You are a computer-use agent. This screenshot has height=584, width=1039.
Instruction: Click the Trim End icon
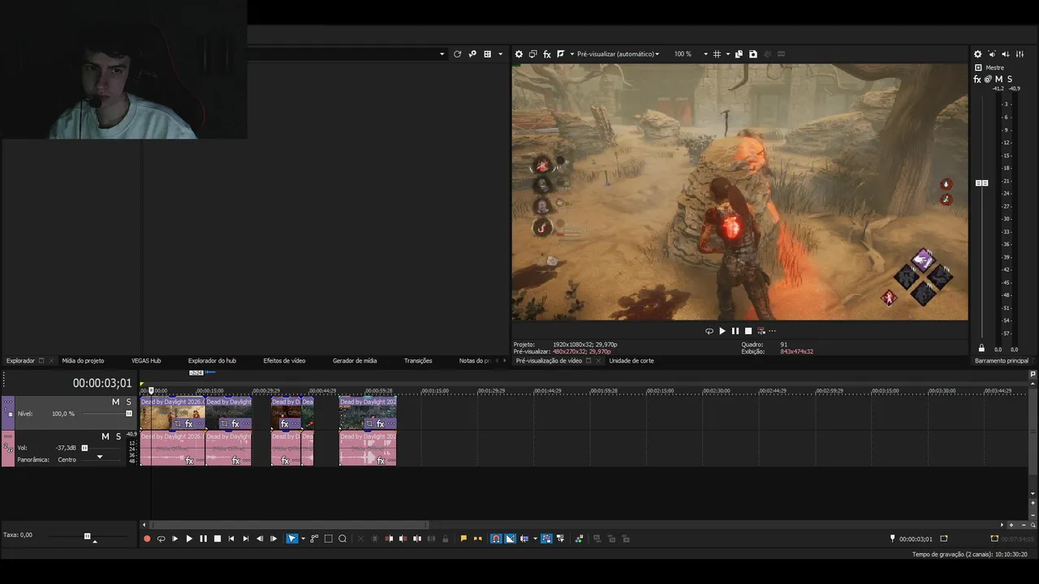point(403,539)
